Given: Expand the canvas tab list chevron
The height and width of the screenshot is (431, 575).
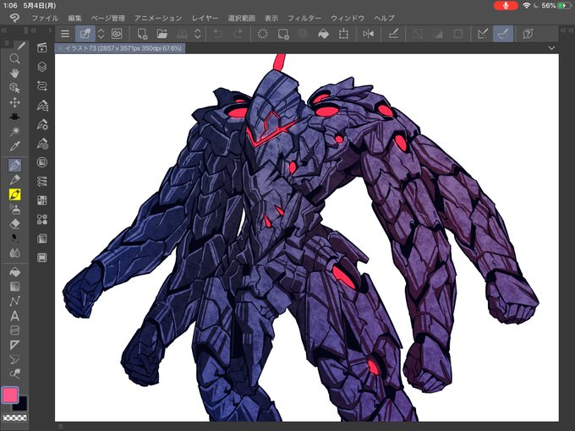Looking at the screenshot, I should coord(551,48).
